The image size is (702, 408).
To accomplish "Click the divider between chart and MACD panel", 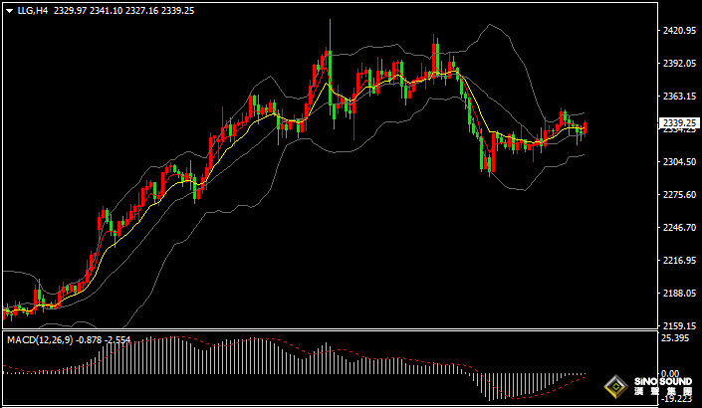I will 329,330.
